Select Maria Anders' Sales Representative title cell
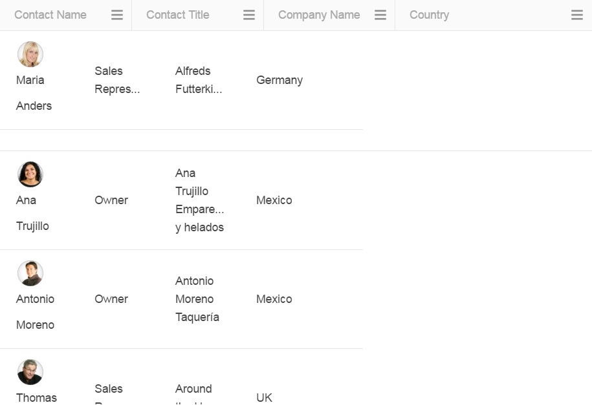 coord(117,80)
